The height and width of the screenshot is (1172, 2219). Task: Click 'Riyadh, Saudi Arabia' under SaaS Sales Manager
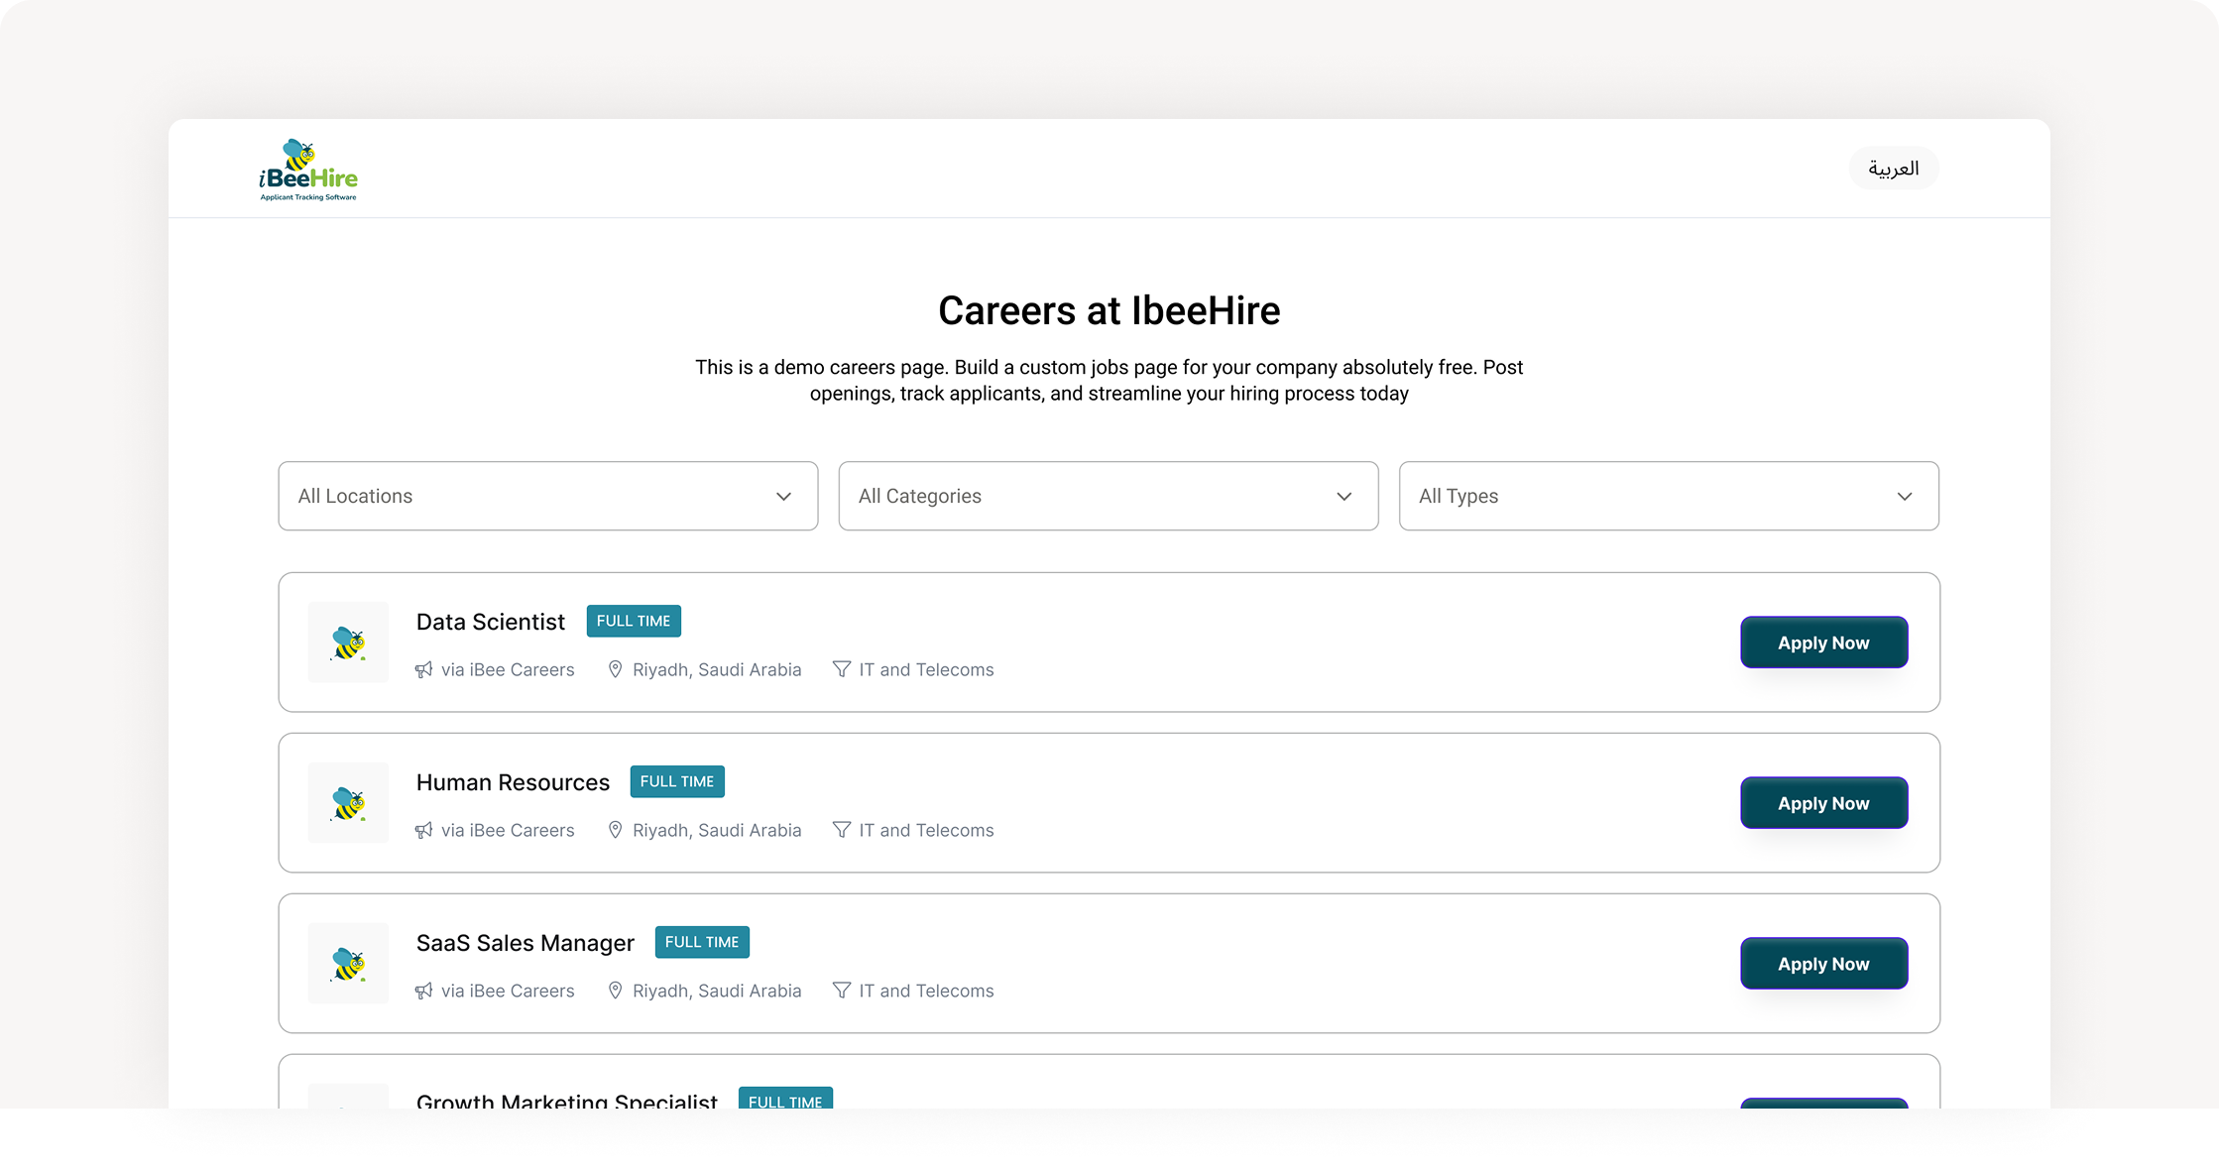point(717,991)
